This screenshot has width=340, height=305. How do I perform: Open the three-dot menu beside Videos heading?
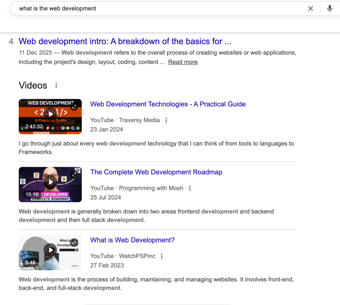(56, 85)
